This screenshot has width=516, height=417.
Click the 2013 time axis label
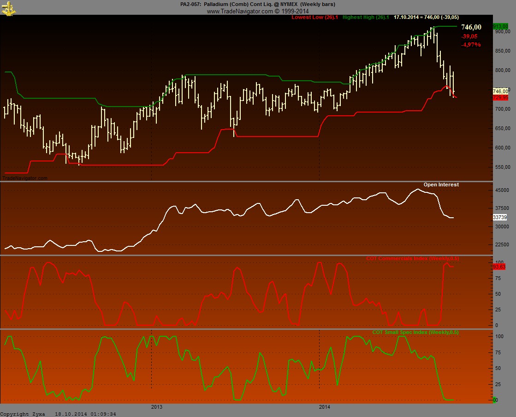pyautogui.click(x=157, y=407)
